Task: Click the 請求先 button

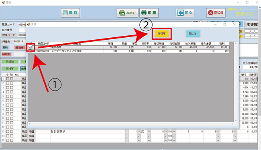Action: coord(6,54)
